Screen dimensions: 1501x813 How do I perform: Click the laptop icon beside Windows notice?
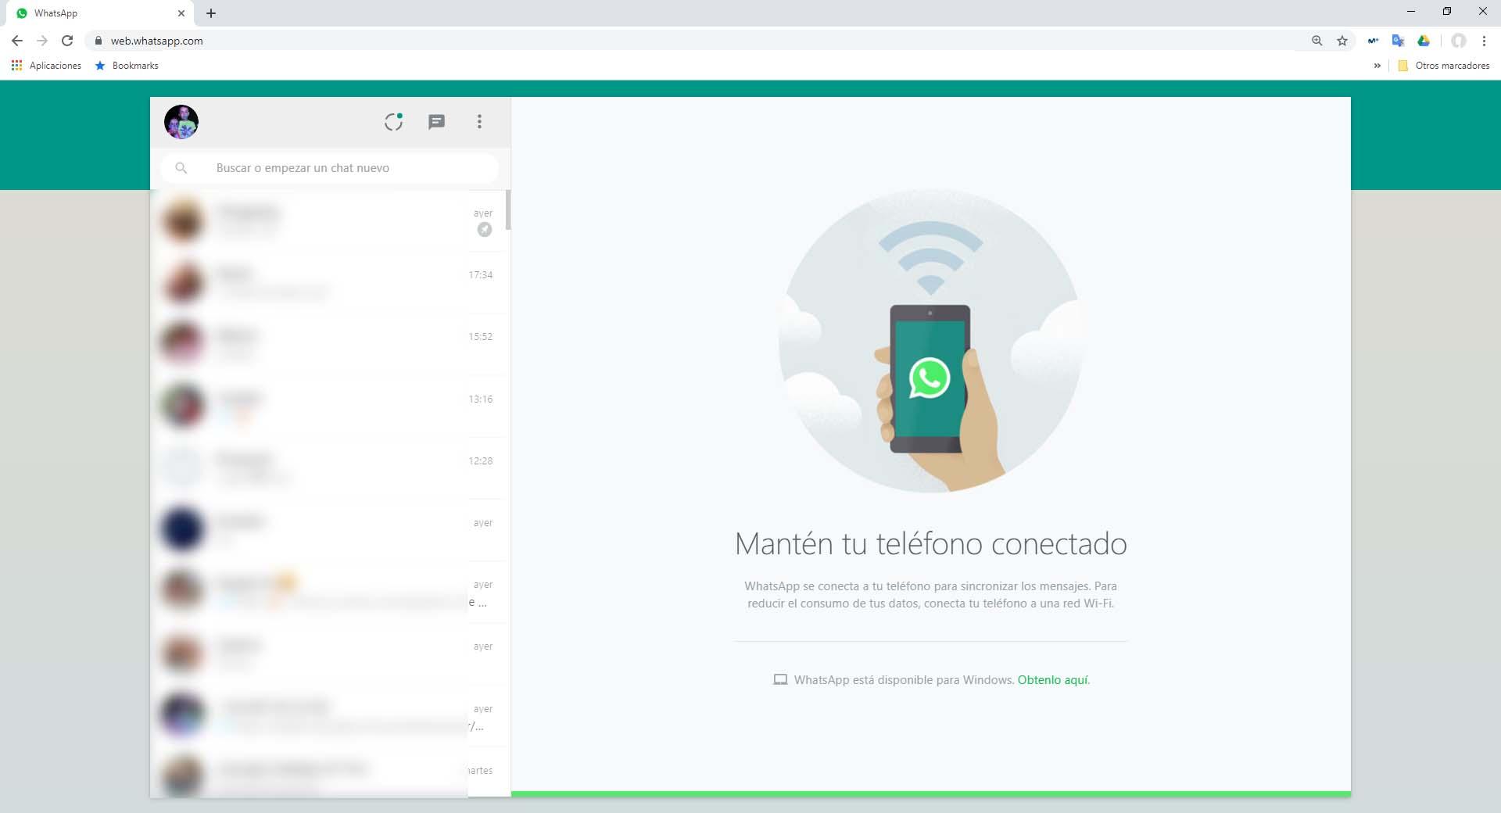click(x=780, y=680)
